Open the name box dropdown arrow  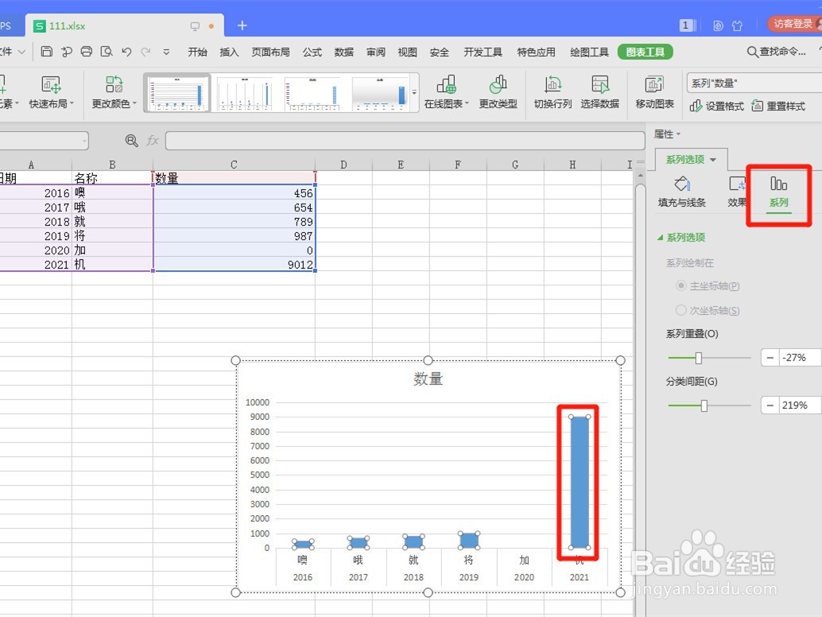[x=84, y=141]
